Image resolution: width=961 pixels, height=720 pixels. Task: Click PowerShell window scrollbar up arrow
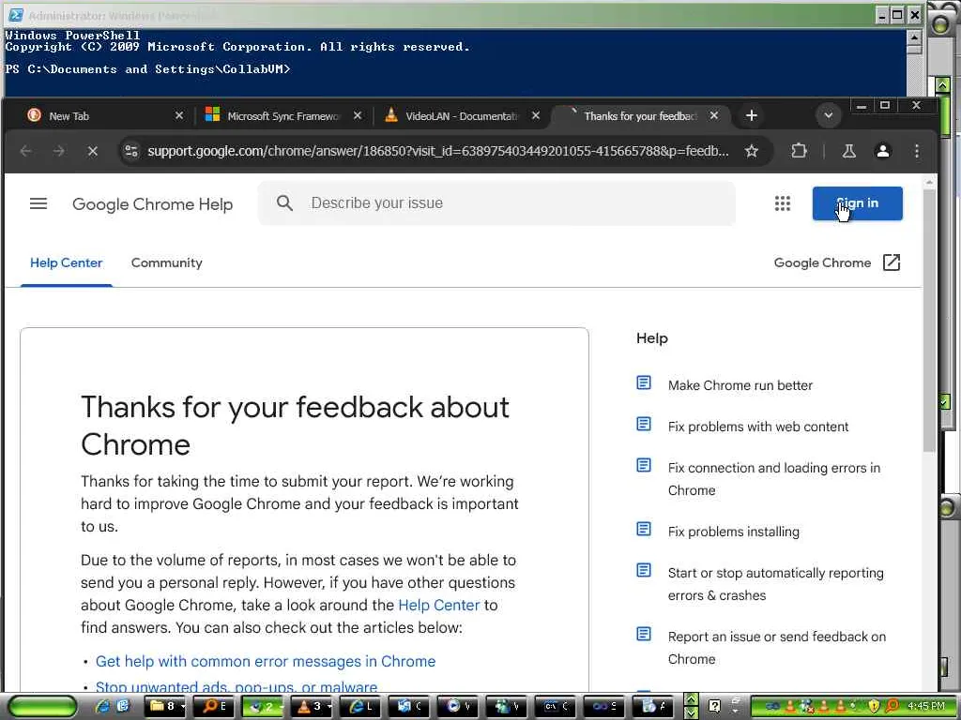[x=914, y=37]
